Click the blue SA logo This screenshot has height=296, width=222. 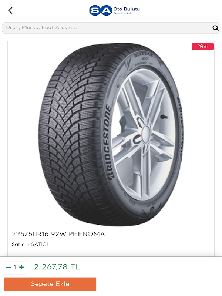tap(101, 10)
